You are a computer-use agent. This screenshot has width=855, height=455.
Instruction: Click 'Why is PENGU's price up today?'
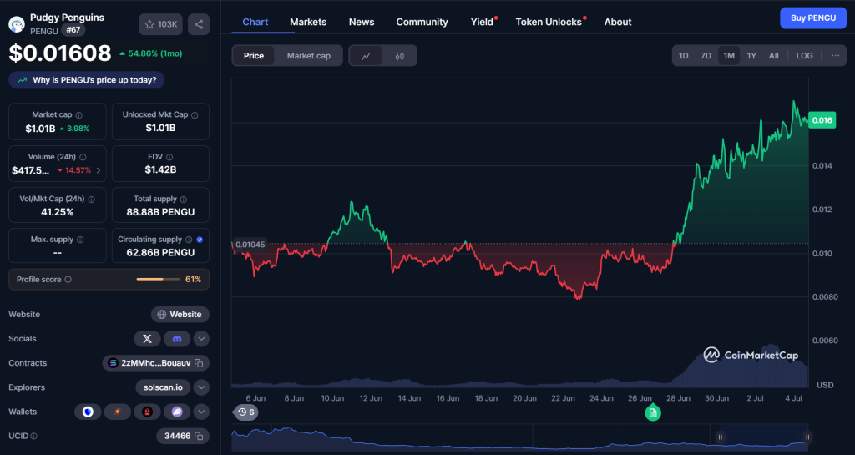click(87, 80)
